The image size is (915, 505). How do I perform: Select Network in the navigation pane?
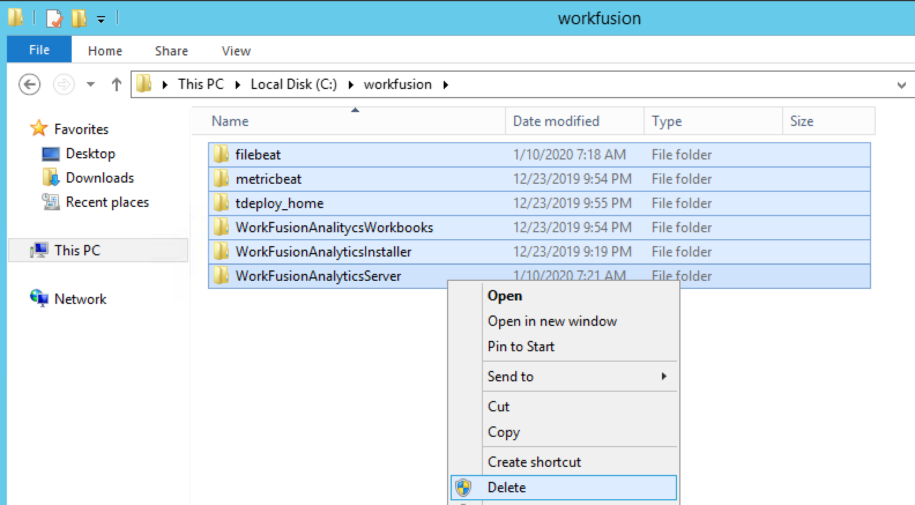80,299
